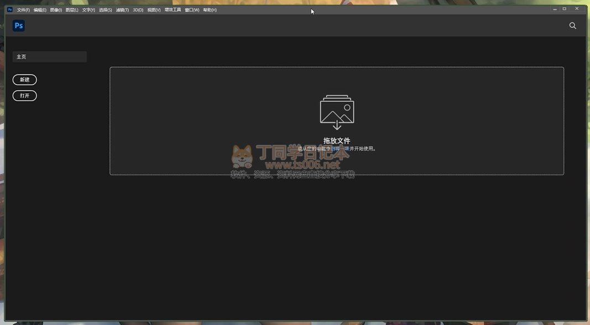The width and height of the screenshot is (590, 325).
Task: Open the 编辑(E) menu
Action: click(40, 10)
